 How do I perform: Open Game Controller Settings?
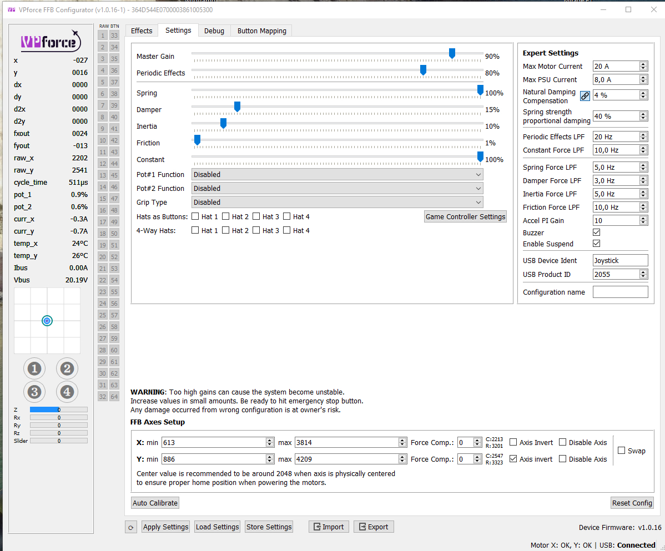[x=465, y=216]
